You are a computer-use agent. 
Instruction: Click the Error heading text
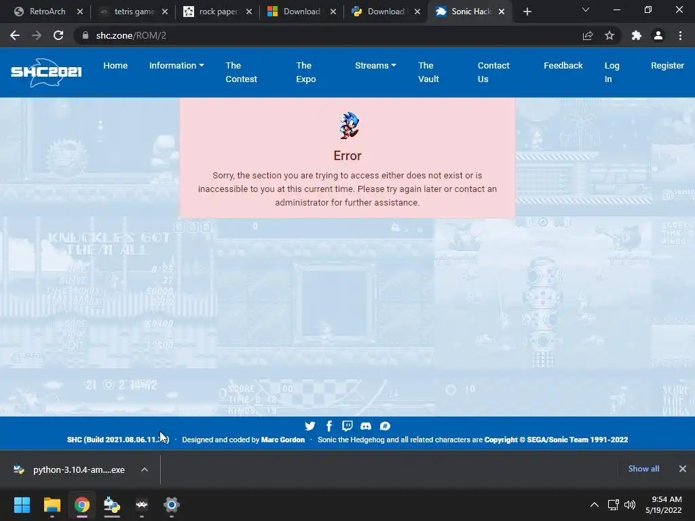pos(347,155)
